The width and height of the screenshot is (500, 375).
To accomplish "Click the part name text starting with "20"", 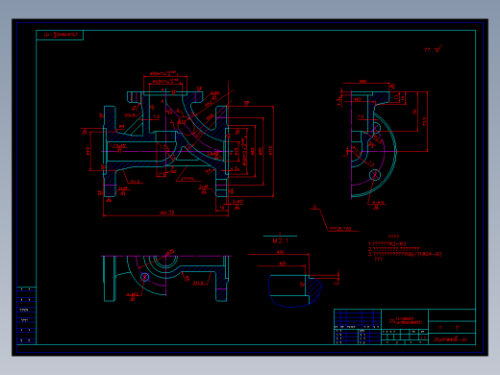I will [x=405, y=320].
